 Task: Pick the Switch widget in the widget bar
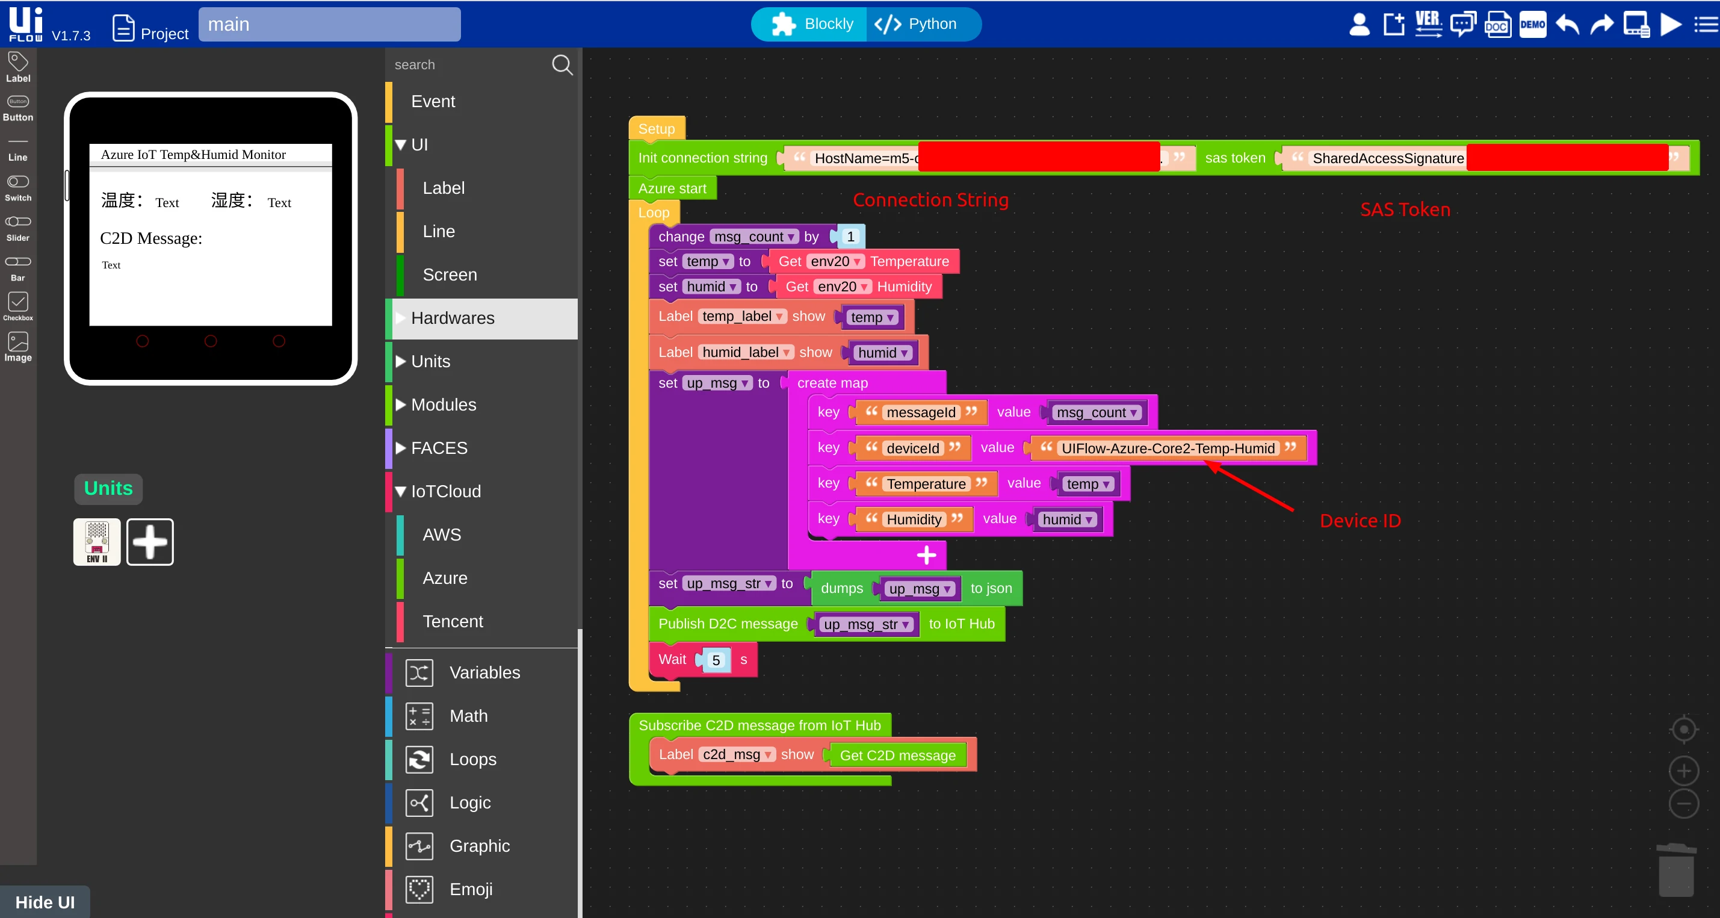point(18,188)
